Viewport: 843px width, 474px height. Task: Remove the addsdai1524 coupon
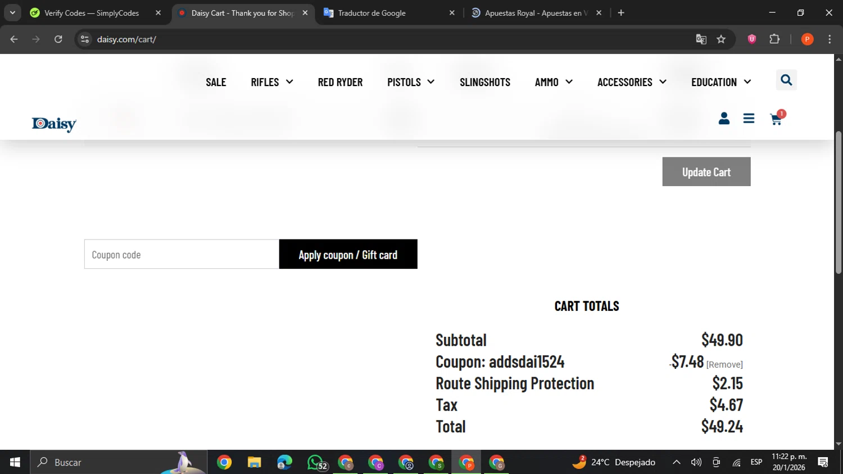(x=724, y=365)
